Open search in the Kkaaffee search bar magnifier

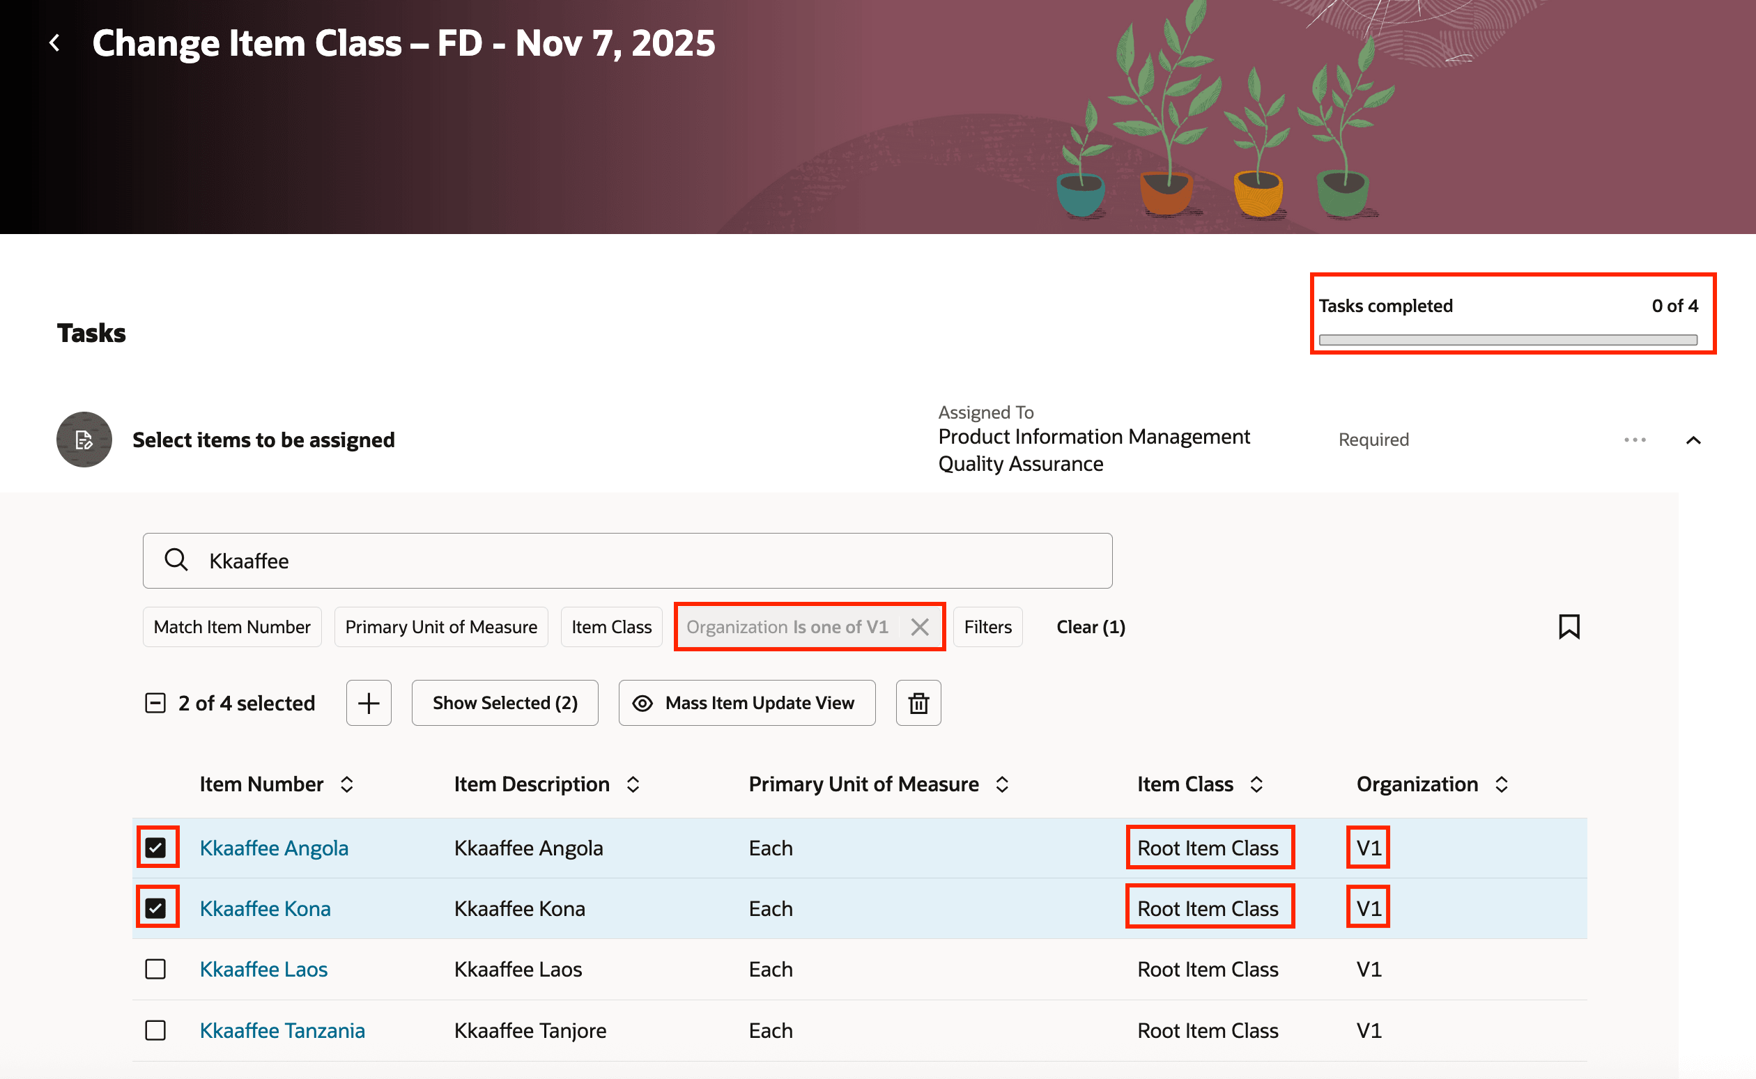tap(176, 560)
